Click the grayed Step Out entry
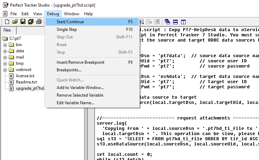The width and height of the screenshot is (259, 160). (x=92, y=37)
